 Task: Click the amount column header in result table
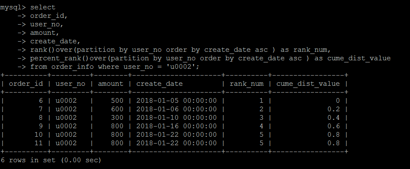tap(111, 84)
